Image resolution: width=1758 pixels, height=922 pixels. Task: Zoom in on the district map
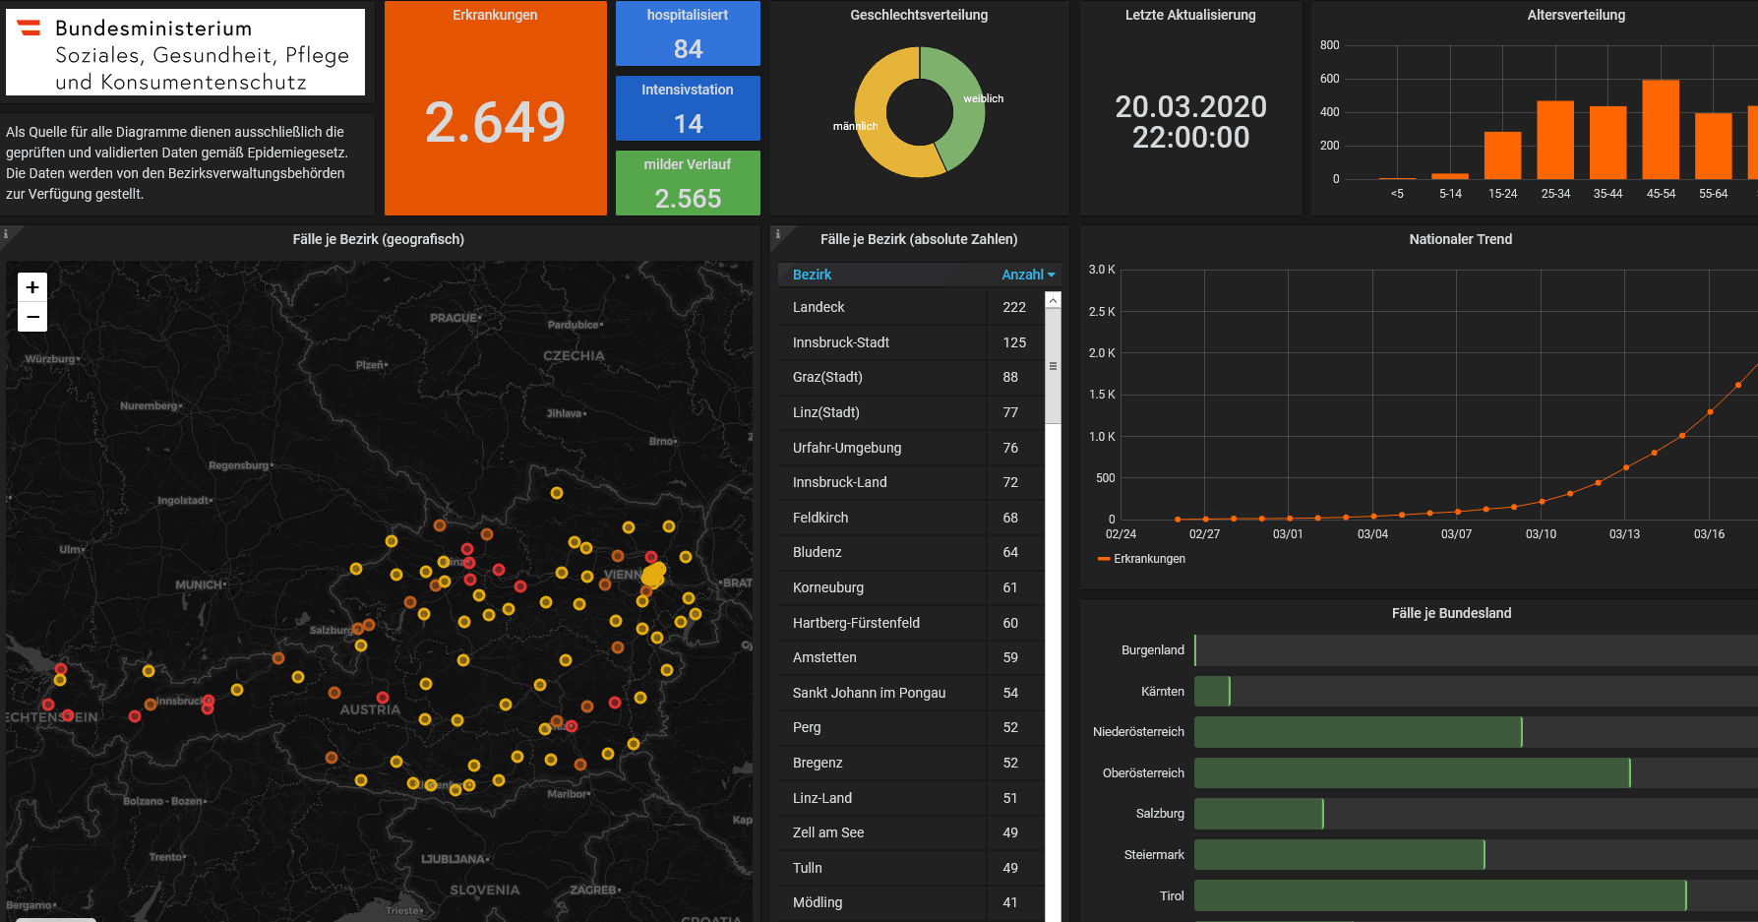[32, 287]
